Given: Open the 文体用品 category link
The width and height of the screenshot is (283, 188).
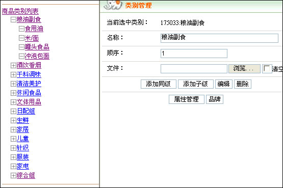Looking at the screenshot, I should (x=29, y=102).
